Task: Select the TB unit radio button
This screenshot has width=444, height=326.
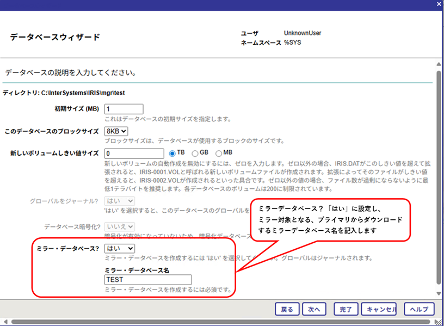Action: tap(173, 153)
